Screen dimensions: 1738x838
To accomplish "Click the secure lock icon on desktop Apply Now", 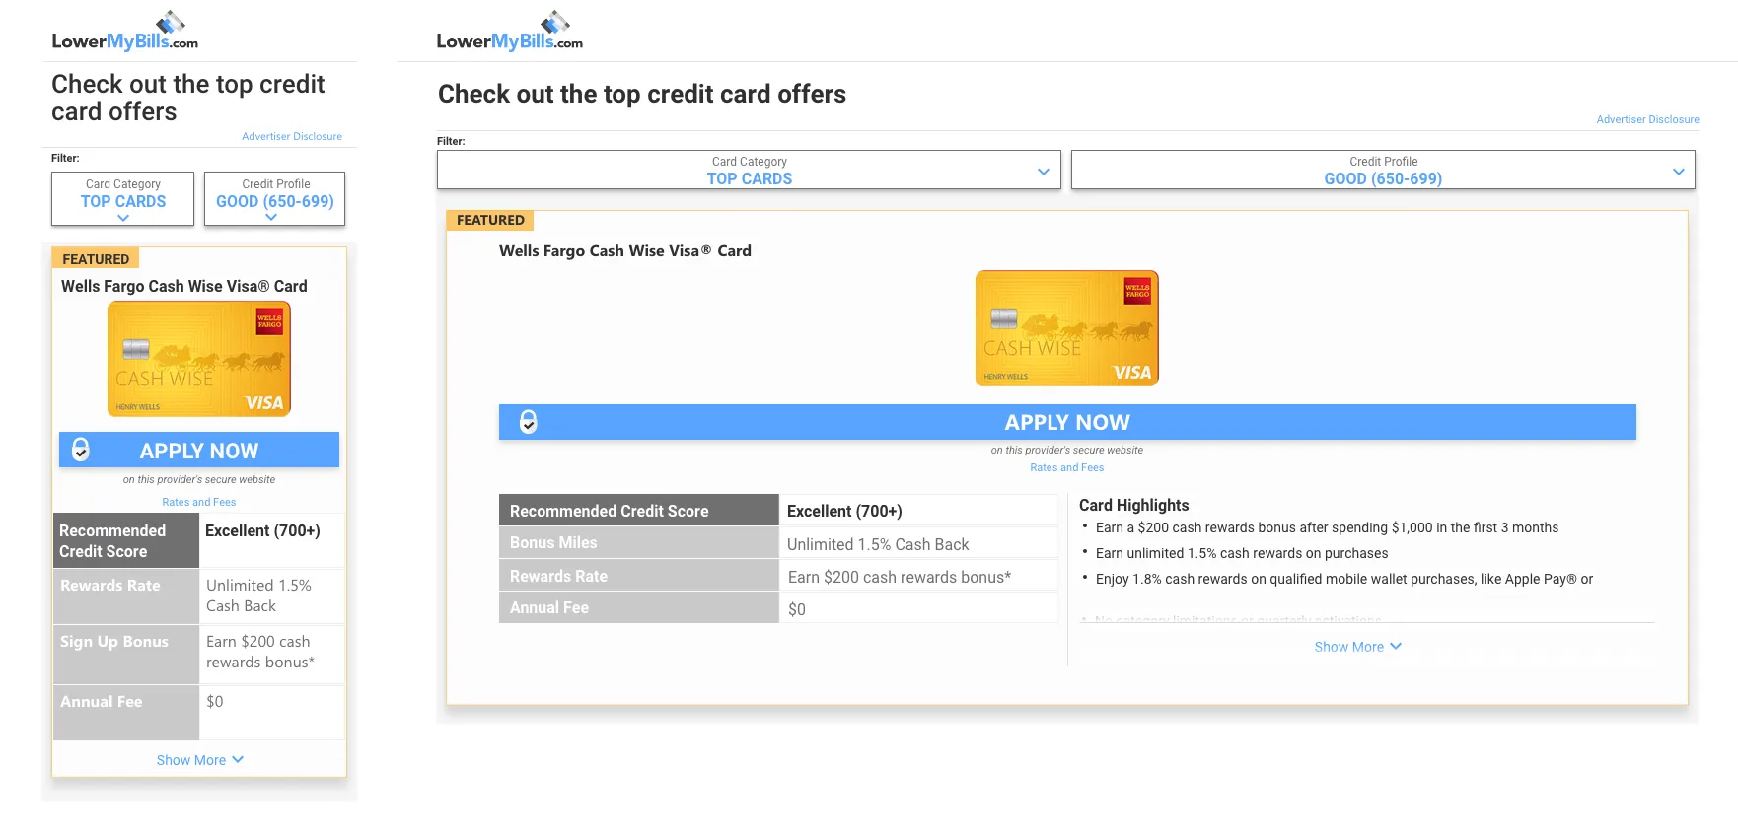I will tap(529, 422).
